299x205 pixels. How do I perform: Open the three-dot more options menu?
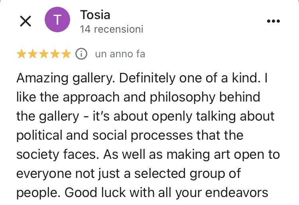(x=273, y=21)
